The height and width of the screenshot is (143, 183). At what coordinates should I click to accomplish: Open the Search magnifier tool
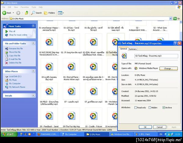tap(33, 13)
